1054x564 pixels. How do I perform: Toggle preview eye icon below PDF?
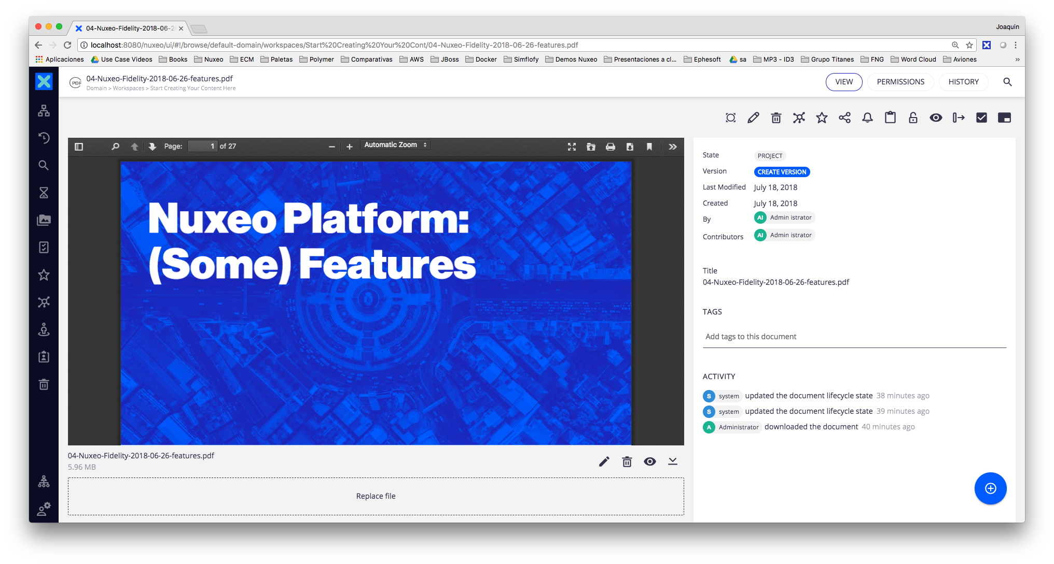pos(649,461)
